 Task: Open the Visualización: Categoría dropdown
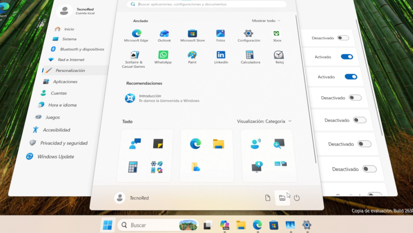(x=264, y=121)
